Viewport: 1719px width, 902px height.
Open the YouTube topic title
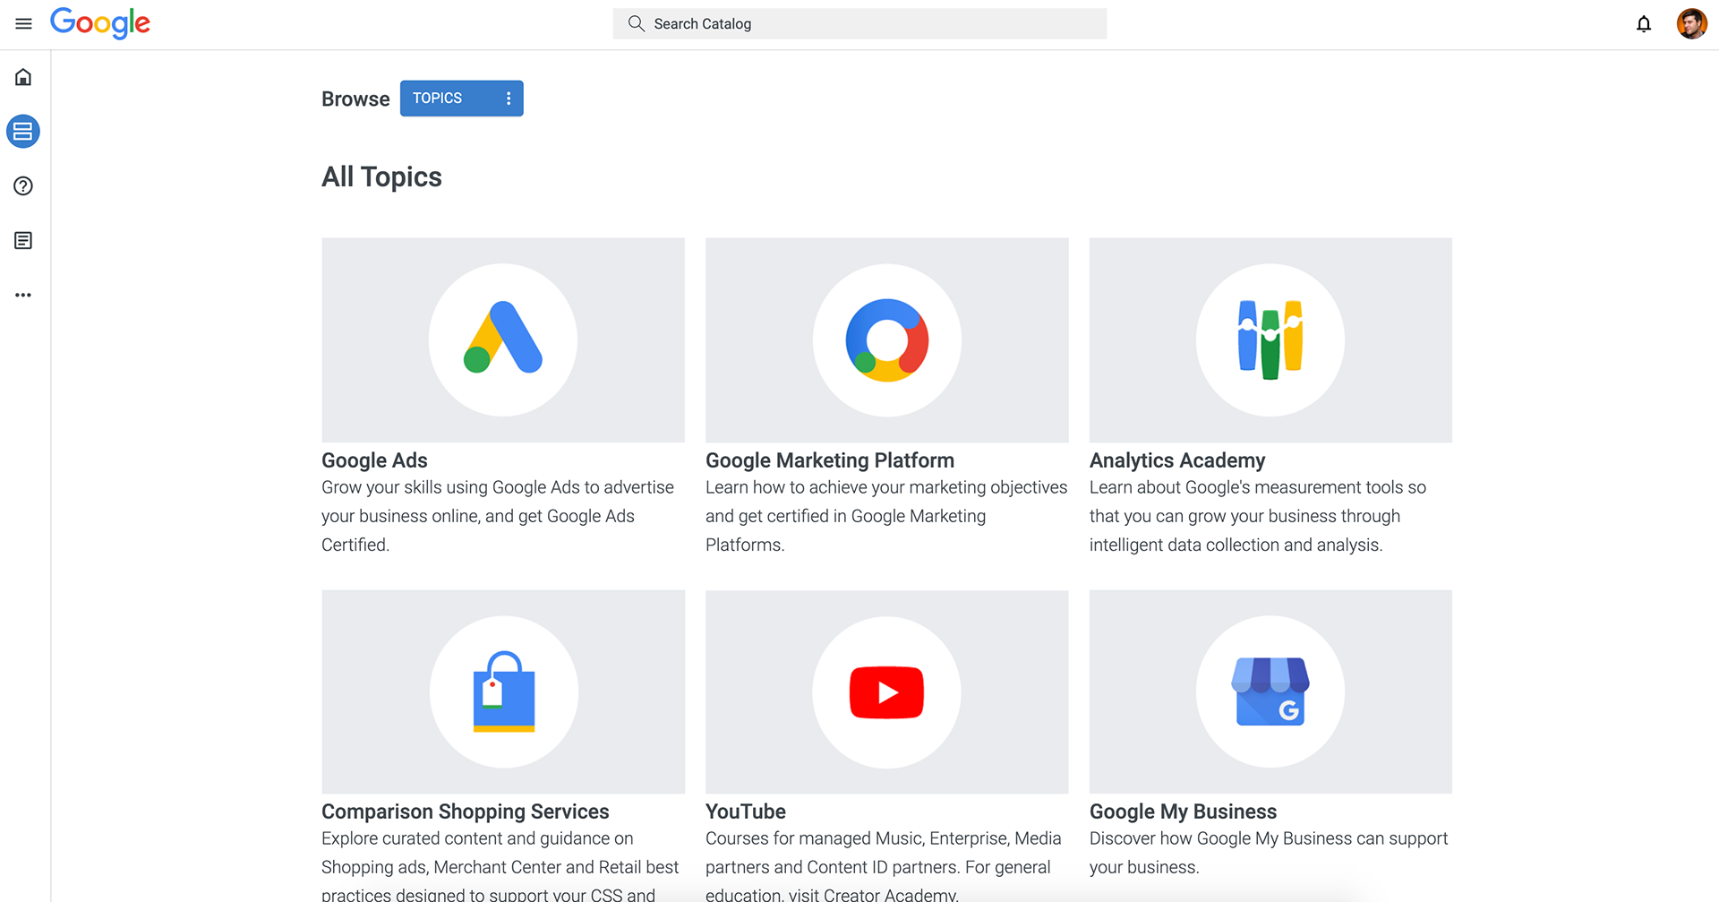746,812
